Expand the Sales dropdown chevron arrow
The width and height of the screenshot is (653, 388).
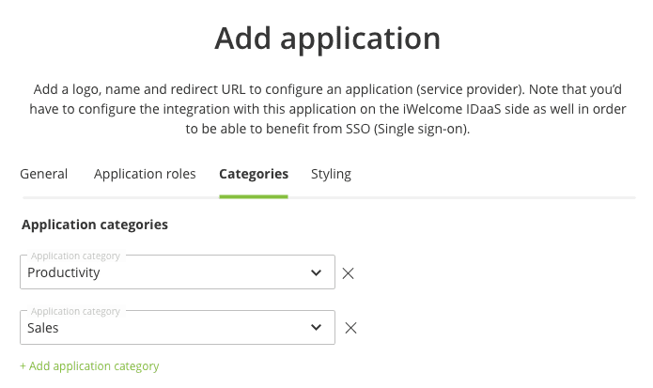pos(316,328)
